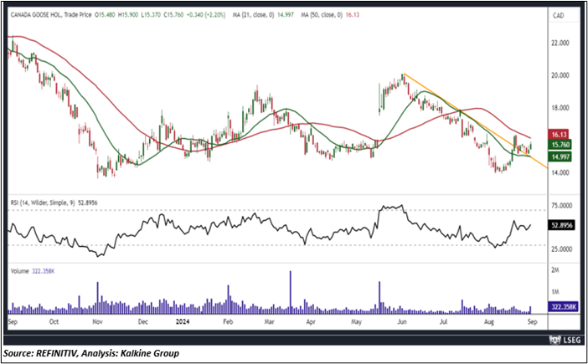This screenshot has height=364, width=588.
Task: Click the high value H15.900
Action: (129, 15)
